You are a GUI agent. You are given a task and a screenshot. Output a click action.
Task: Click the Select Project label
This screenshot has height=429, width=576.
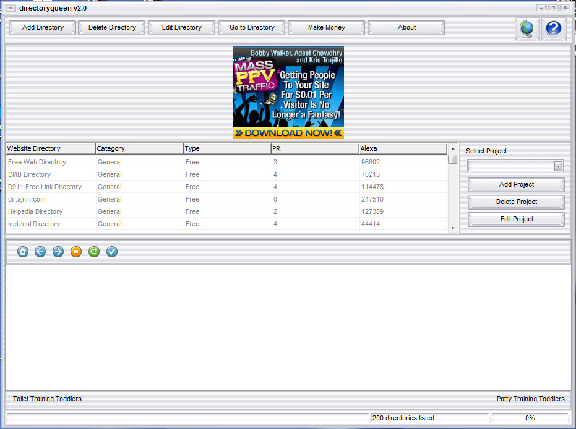[487, 151]
